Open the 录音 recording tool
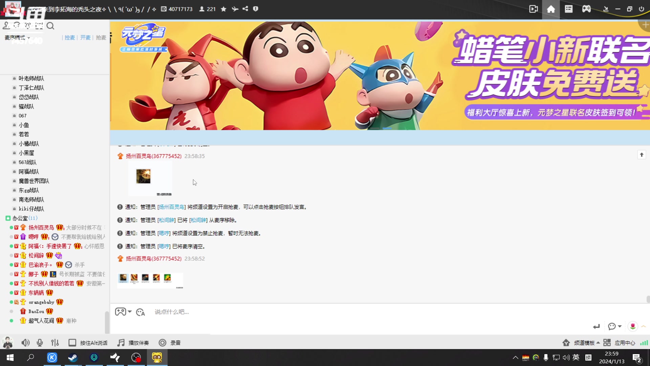This screenshot has width=650, height=366. [170, 343]
